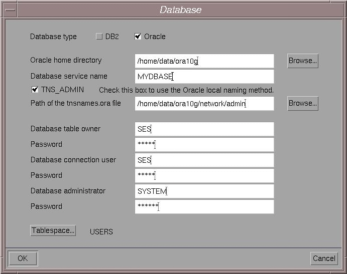
Task: Open the Tablespace... selection dialog
Action: click(53, 230)
